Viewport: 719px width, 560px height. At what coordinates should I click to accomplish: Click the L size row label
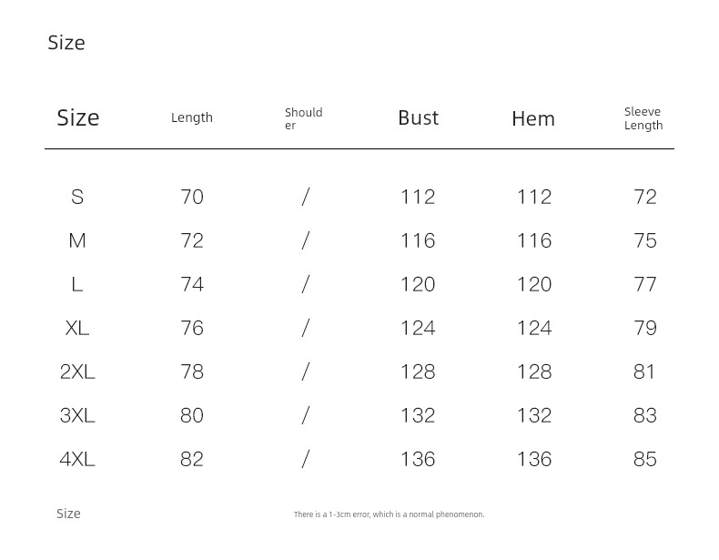coord(77,284)
